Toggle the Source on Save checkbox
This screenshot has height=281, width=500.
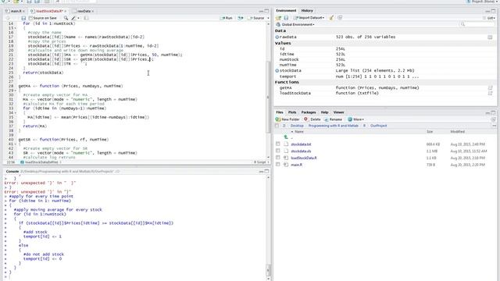[30, 18]
